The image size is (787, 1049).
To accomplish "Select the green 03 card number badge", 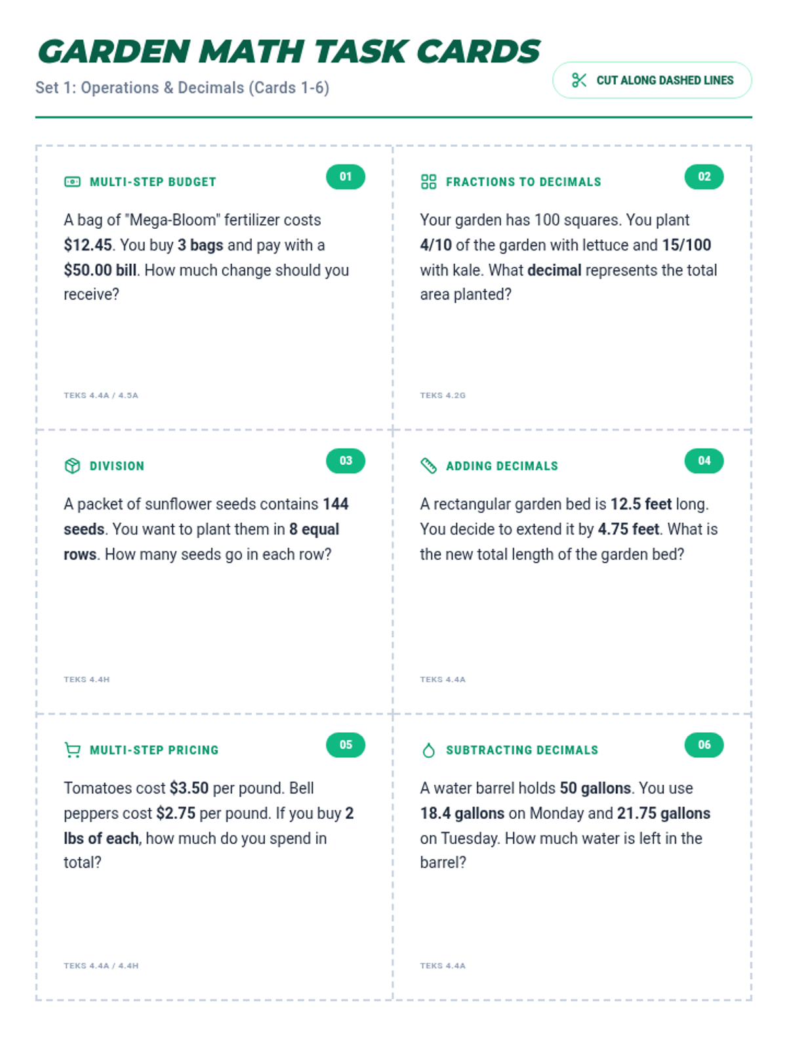I will coord(346,460).
